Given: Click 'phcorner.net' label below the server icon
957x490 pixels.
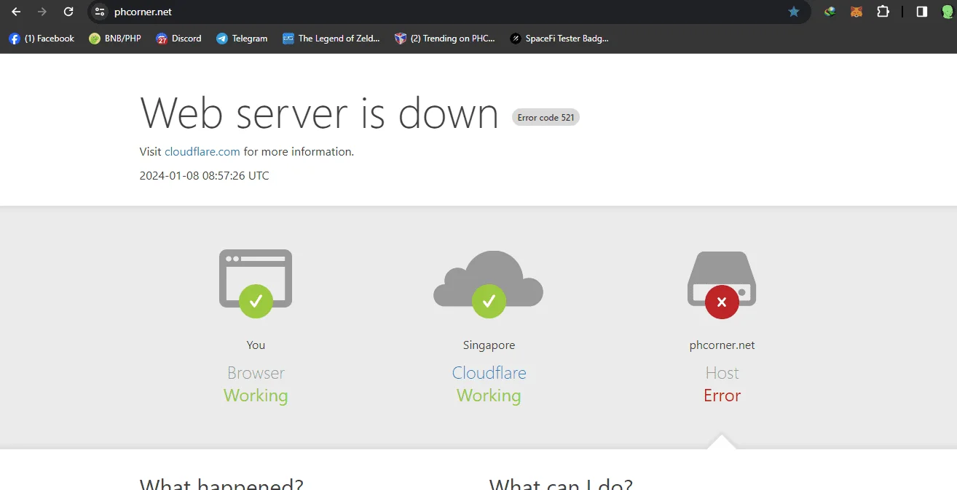Looking at the screenshot, I should [722, 345].
